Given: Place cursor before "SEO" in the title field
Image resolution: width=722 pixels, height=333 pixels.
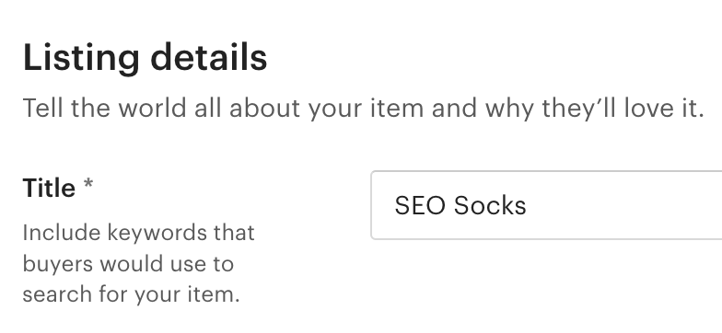Looking at the screenshot, I should [x=394, y=205].
